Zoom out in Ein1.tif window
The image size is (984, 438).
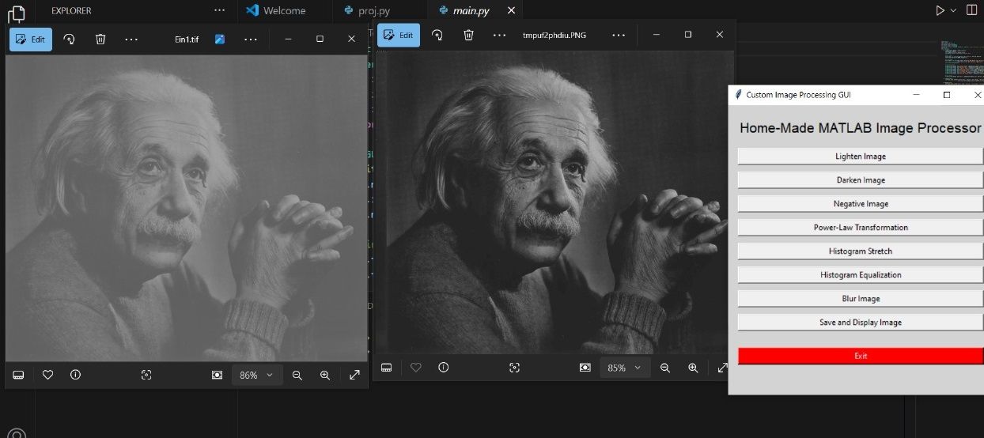click(297, 375)
